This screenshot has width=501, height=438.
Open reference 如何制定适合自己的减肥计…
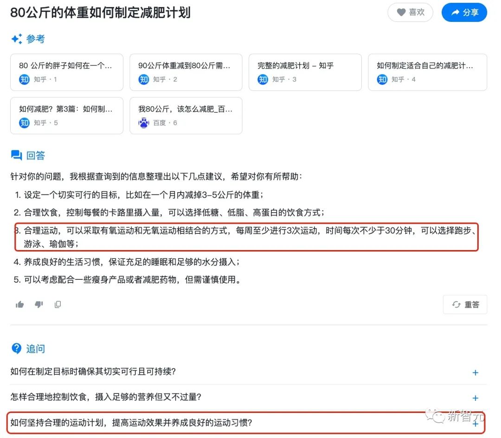click(428, 72)
